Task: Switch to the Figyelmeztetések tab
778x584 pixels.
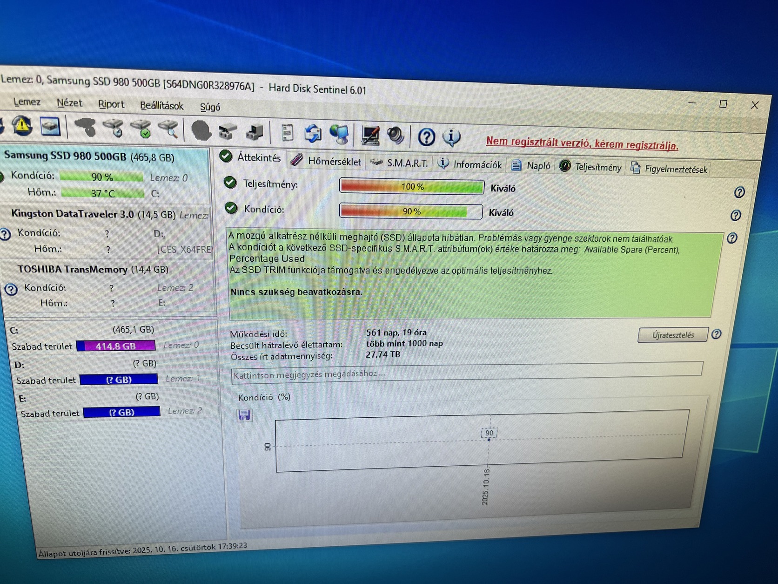Action: pos(669,169)
